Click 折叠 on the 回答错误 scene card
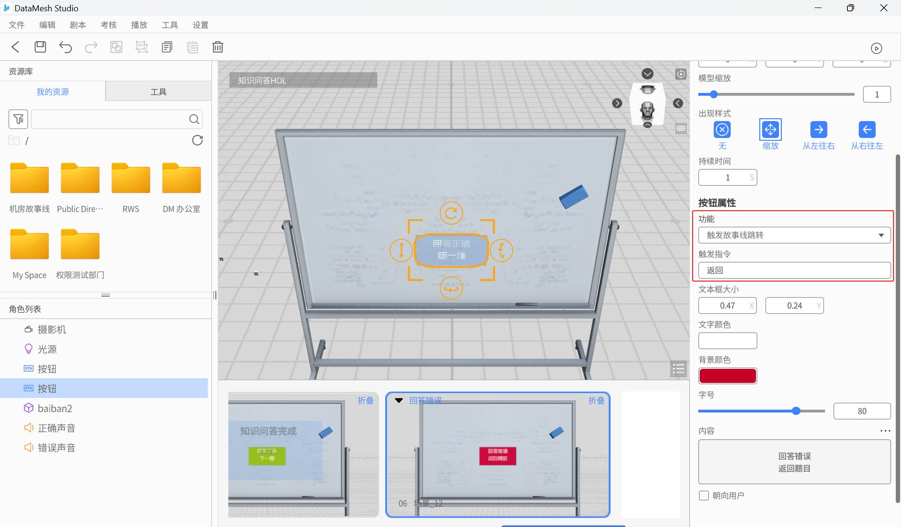The height and width of the screenshot is (527, 901). click(x=596, y=401)
